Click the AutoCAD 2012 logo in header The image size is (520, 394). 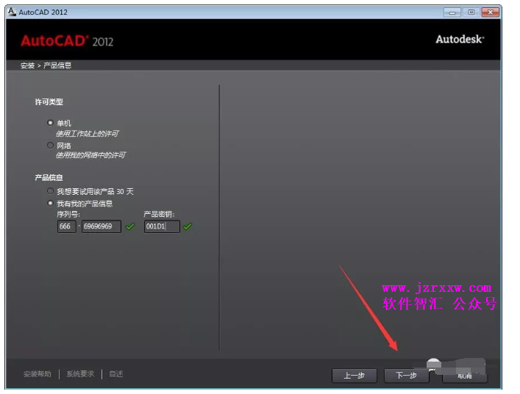click(x=67, y=40)
